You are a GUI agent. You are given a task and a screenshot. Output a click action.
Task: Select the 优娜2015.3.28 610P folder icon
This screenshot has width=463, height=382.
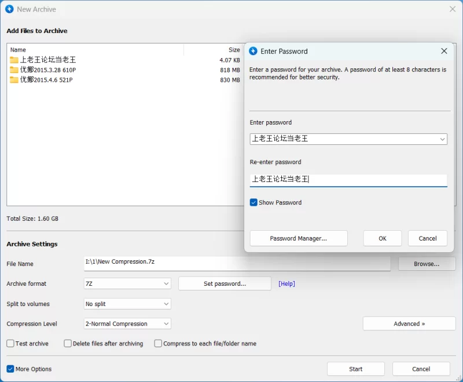point(14,70)
